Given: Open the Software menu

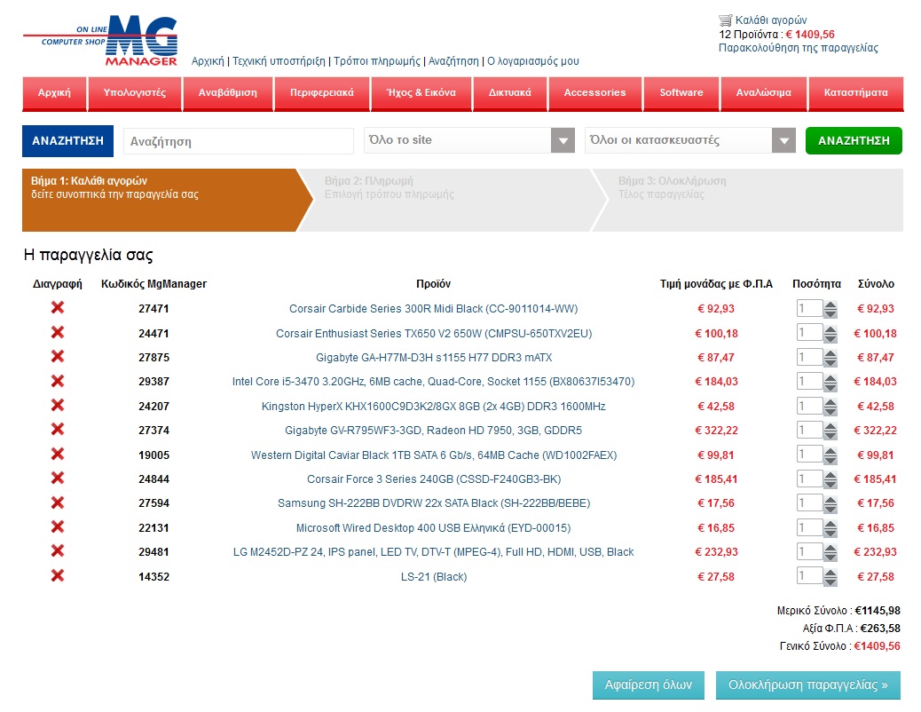Looking at the screenshot, I should [681, 93].
